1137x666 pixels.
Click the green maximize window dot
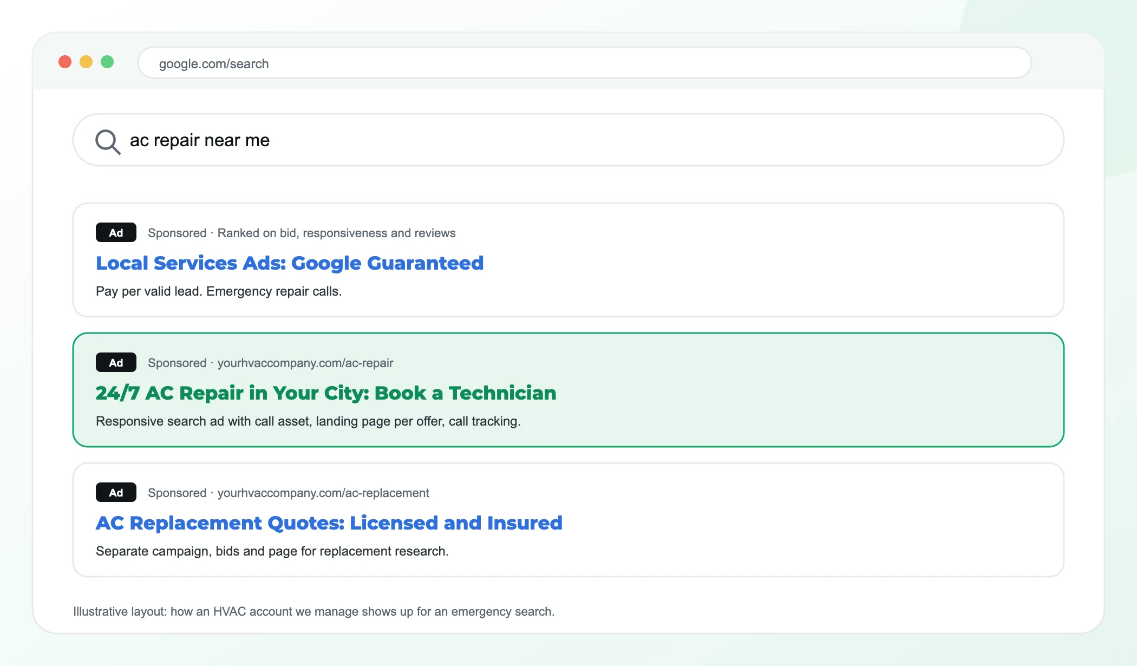tap(107, 62)
